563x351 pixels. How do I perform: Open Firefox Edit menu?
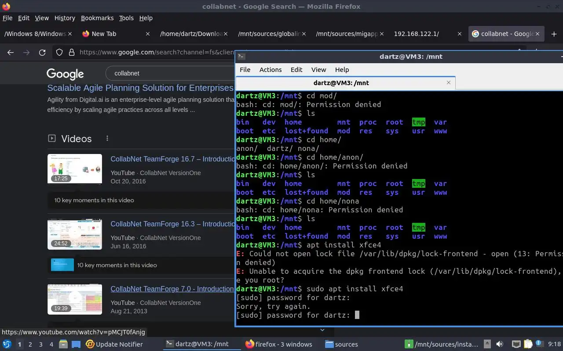[x=24, y=18]
